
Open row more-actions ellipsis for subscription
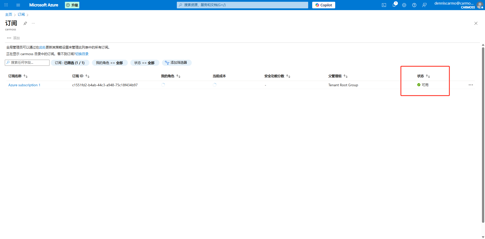(x=471, y=85)
